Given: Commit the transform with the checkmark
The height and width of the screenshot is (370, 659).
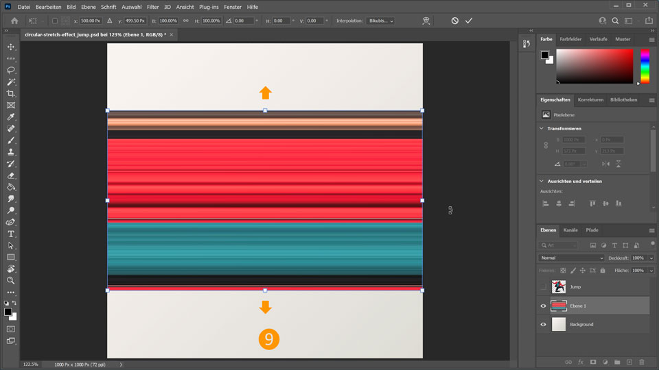Looking at the screenshot, I should [469, 21].
